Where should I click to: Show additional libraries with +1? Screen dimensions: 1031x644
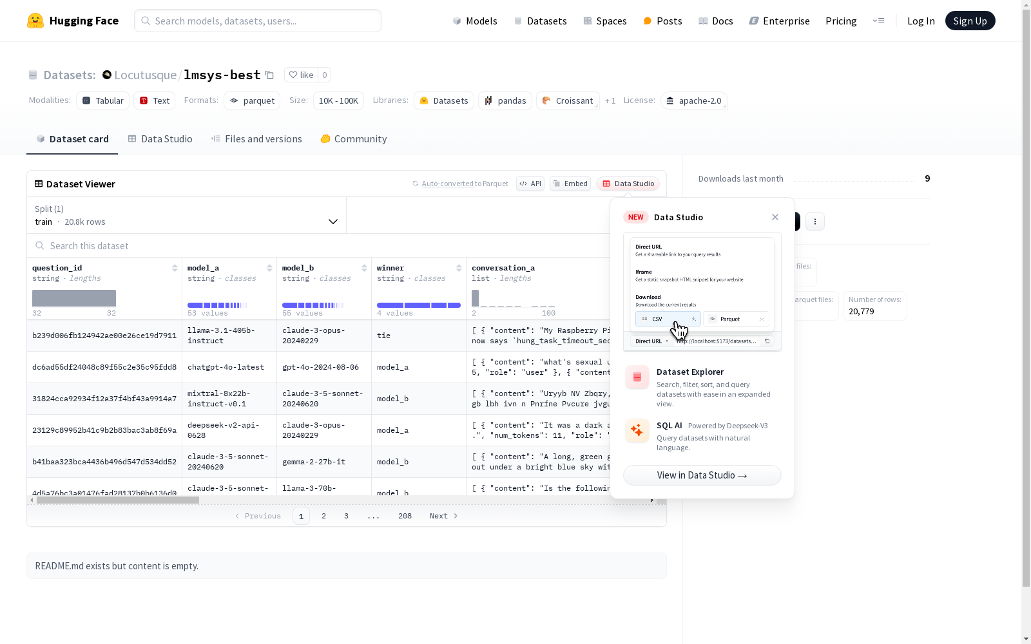(610, 100)
